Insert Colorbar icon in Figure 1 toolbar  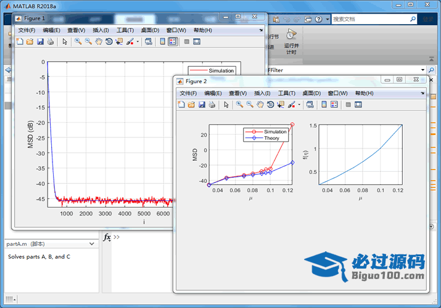point(163,41)
